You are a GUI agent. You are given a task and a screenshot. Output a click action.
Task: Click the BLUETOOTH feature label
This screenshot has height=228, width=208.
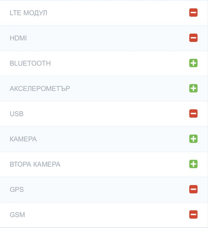(30, 63)
